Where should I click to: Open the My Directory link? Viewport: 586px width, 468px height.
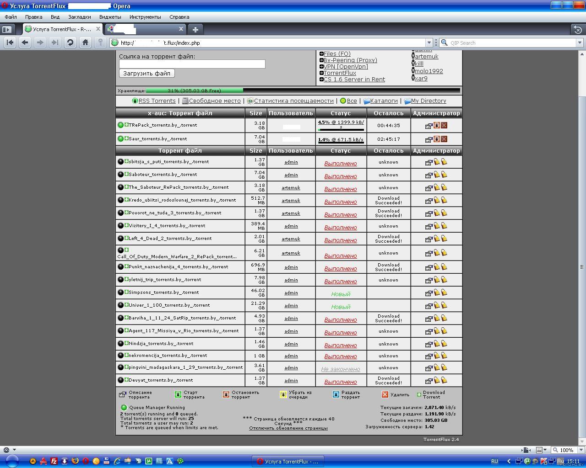point(429,101)
